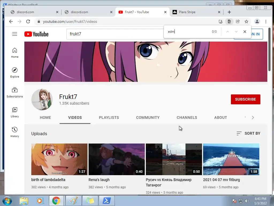Click the browser forward arrow
274x206 pixels.
20,21
